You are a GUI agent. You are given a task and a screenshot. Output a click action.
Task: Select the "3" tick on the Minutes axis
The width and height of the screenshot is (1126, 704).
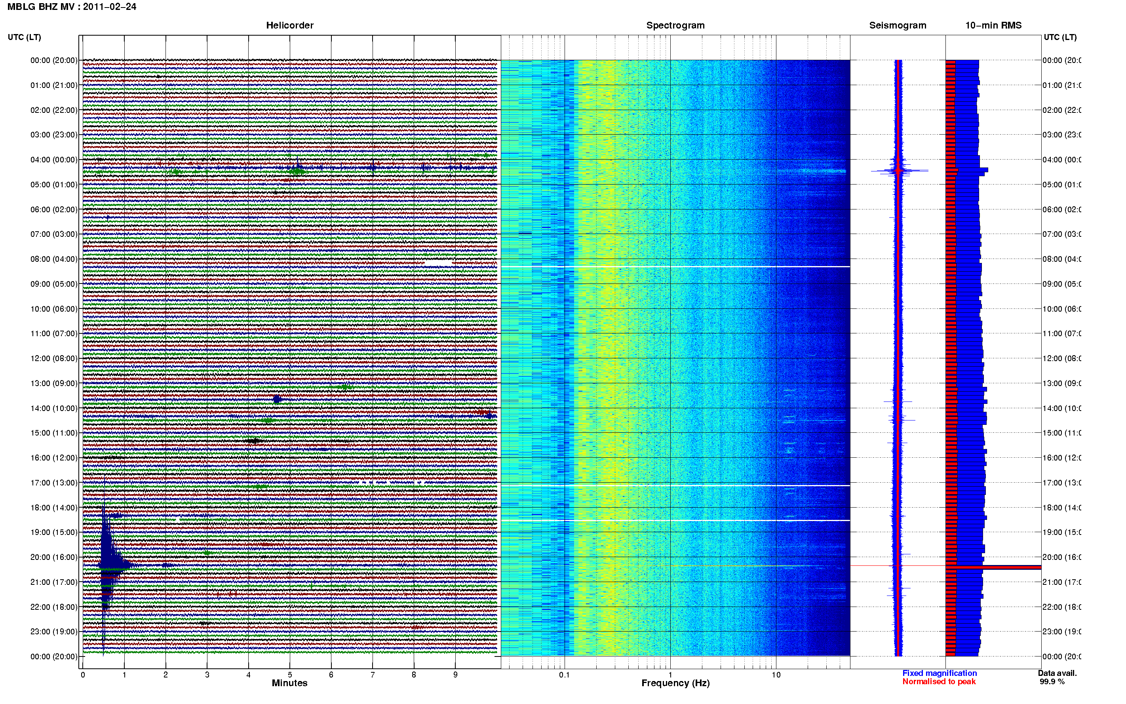207,675
